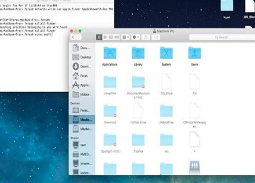The height and width of the screenshot is (183, 255).
Task: Open the System folder
Action: point(166,53)
